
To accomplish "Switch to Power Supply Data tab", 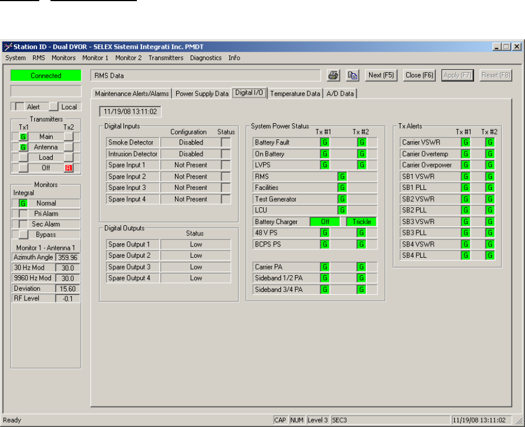I will coord(201,94).
